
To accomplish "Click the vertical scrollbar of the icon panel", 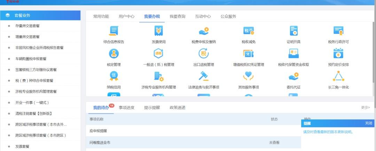I will [374, 53].
